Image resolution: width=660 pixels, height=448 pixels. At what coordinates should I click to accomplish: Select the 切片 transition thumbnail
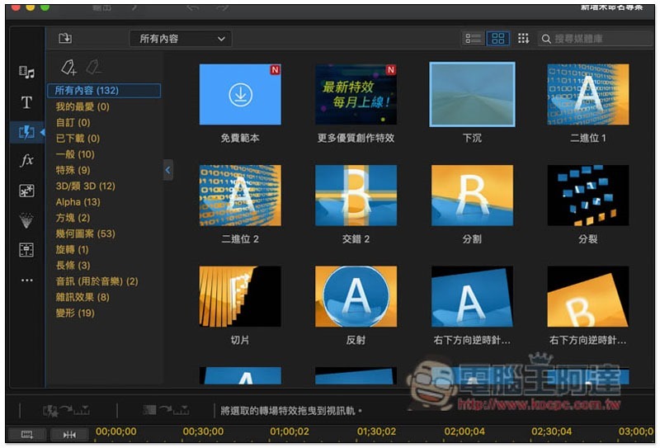tap(240, 296)
